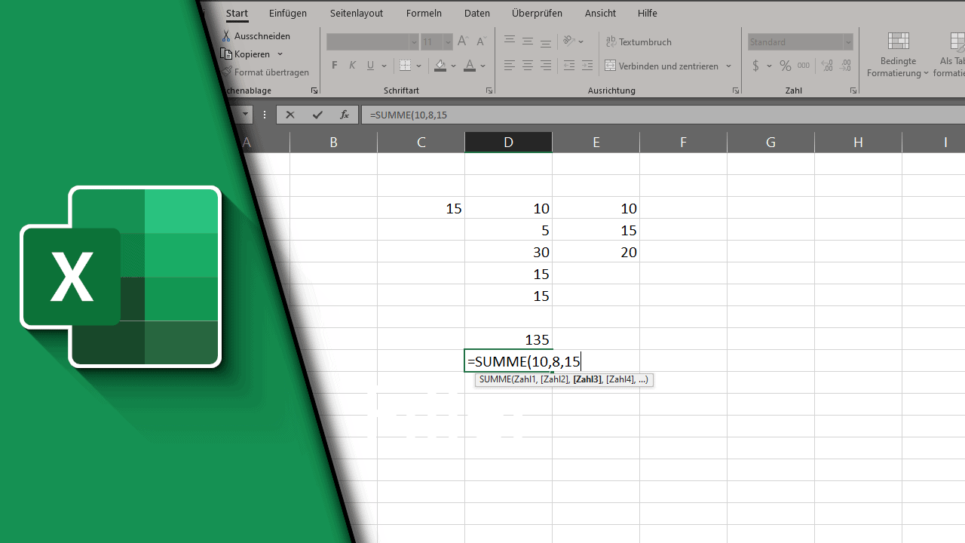
Task: Click the font color red A swatch
Action: point(470,66)
